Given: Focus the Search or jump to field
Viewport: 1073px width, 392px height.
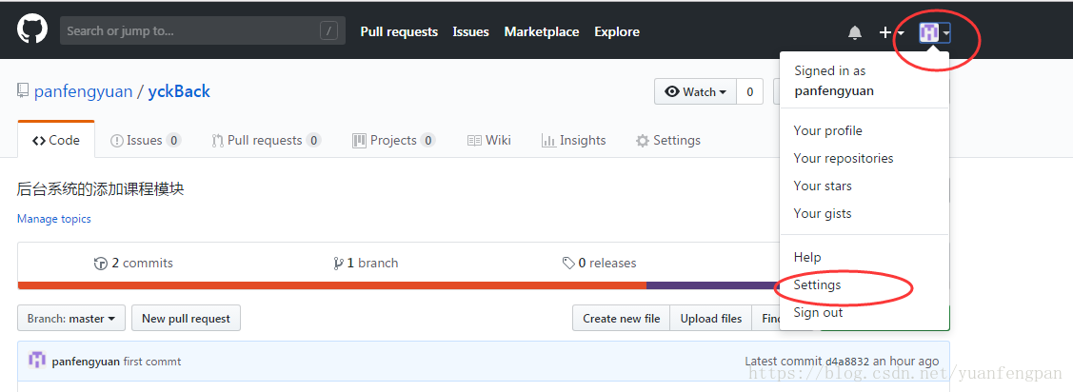Looking at the screenshot, I should click(x=203, y=30).
